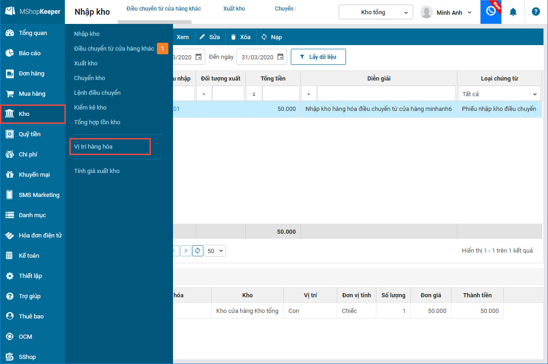Image resolution: width=548 pixels, height=364 pixels.
Task: Click the Mua hàng cart icon
Action: coord(10,94)
